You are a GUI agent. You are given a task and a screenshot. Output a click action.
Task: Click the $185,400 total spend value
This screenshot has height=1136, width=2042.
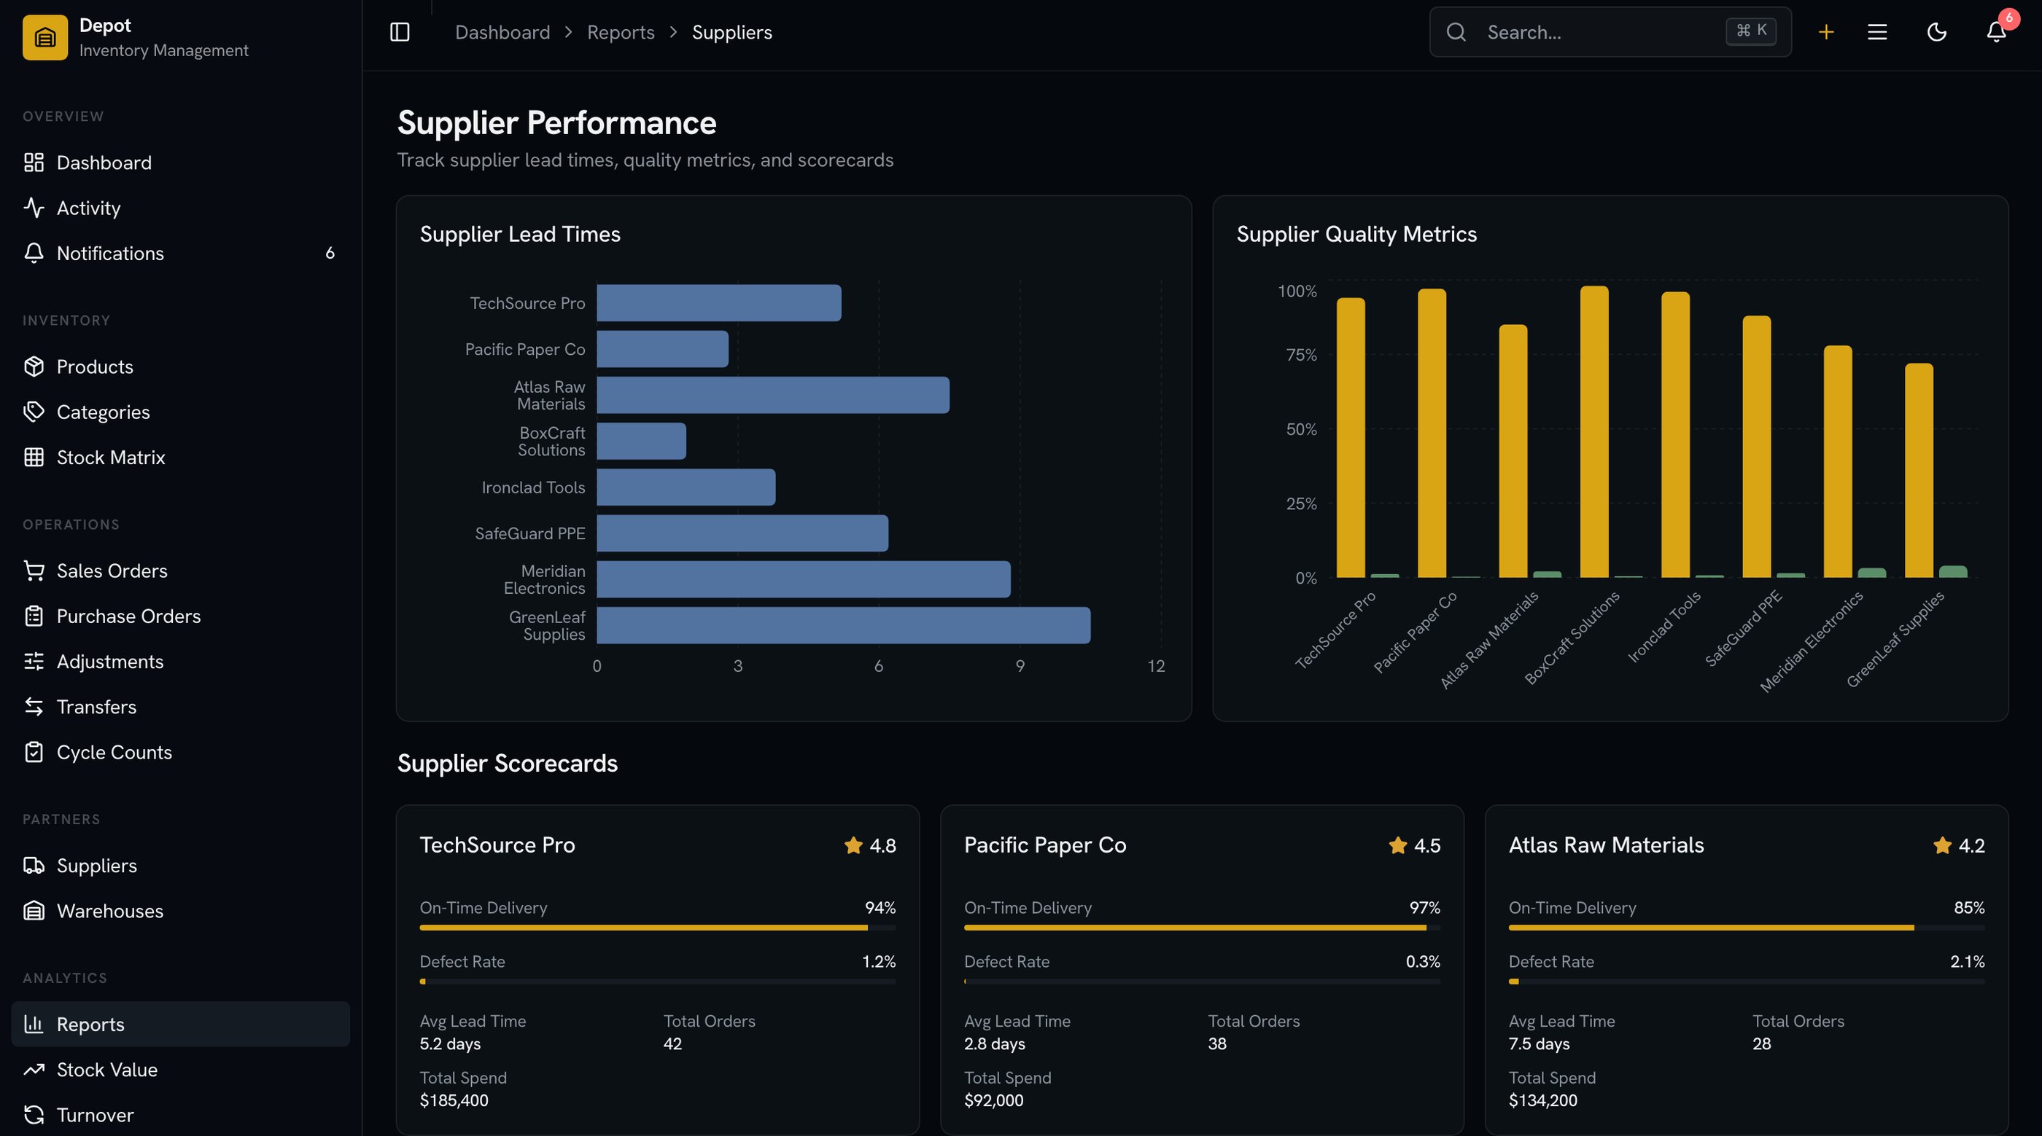(x=454, y=1100)
